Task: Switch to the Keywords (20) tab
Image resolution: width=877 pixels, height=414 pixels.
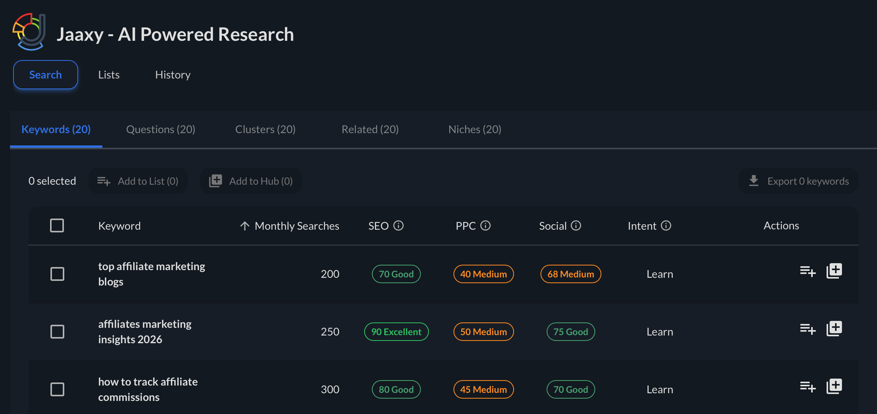Action: point(56,129)
